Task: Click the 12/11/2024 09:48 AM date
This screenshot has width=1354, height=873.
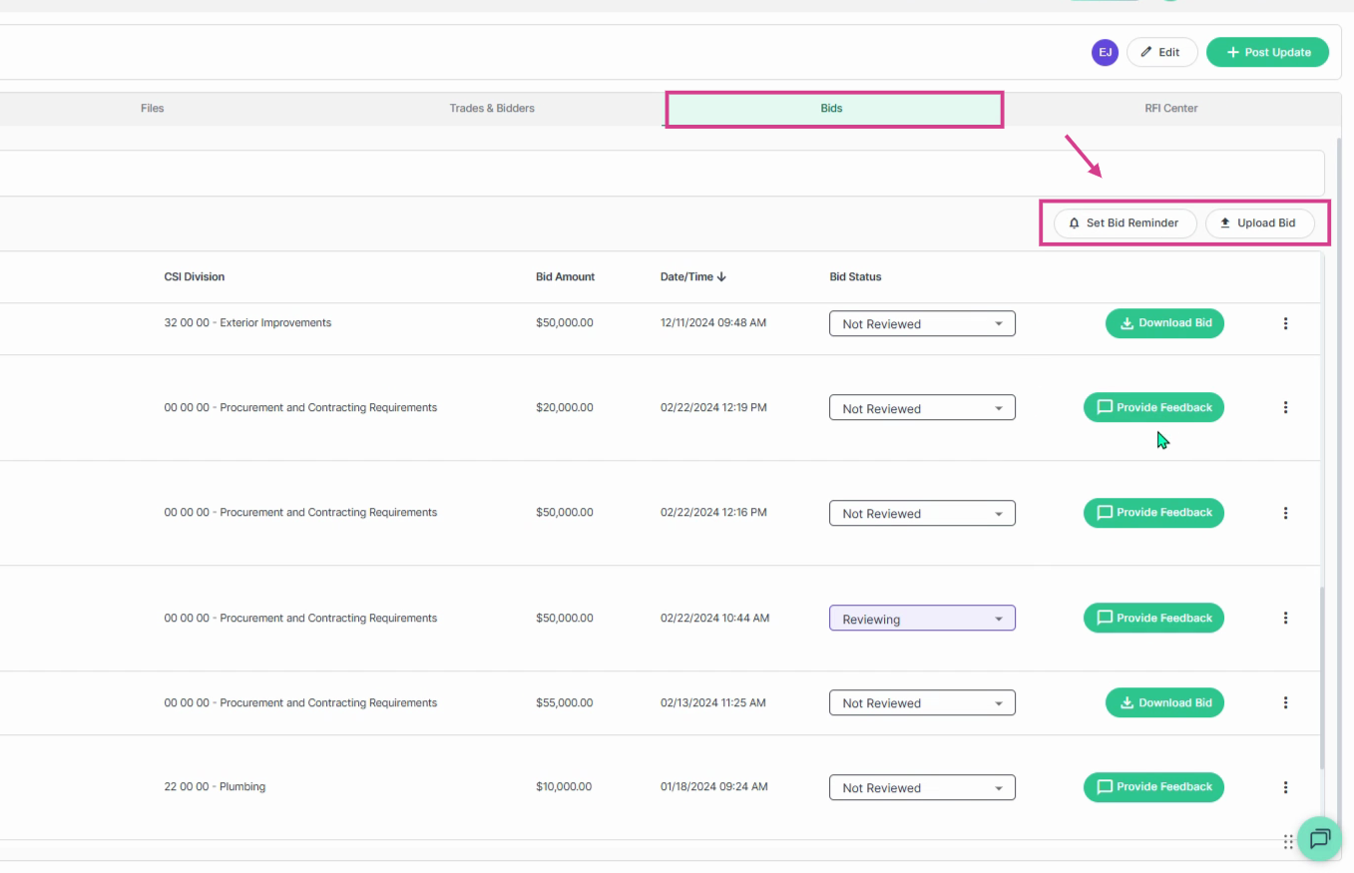Action: pos(712,323)
